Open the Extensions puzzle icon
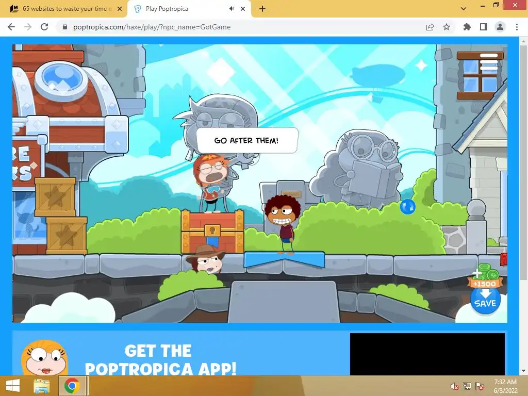The image size is (528, 396). coord(467,27)
